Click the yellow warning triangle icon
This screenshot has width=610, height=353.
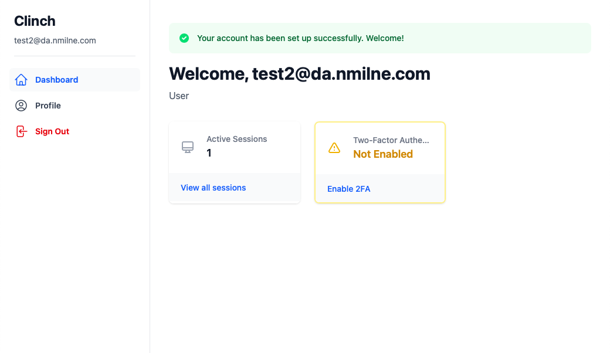[334, 148]
